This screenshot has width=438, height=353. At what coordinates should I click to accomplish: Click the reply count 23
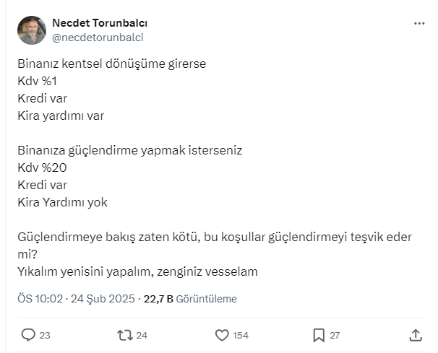click(x=45, y=336)
